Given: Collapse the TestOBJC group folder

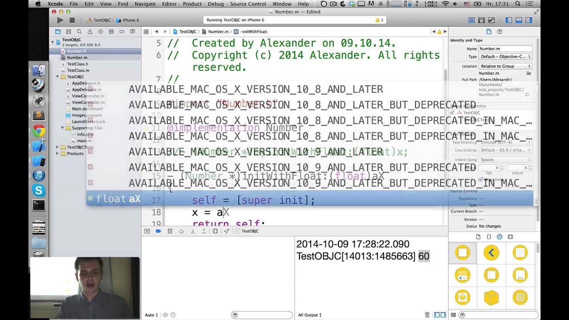Looking at the screenshot, I should (x=58, y=77).
